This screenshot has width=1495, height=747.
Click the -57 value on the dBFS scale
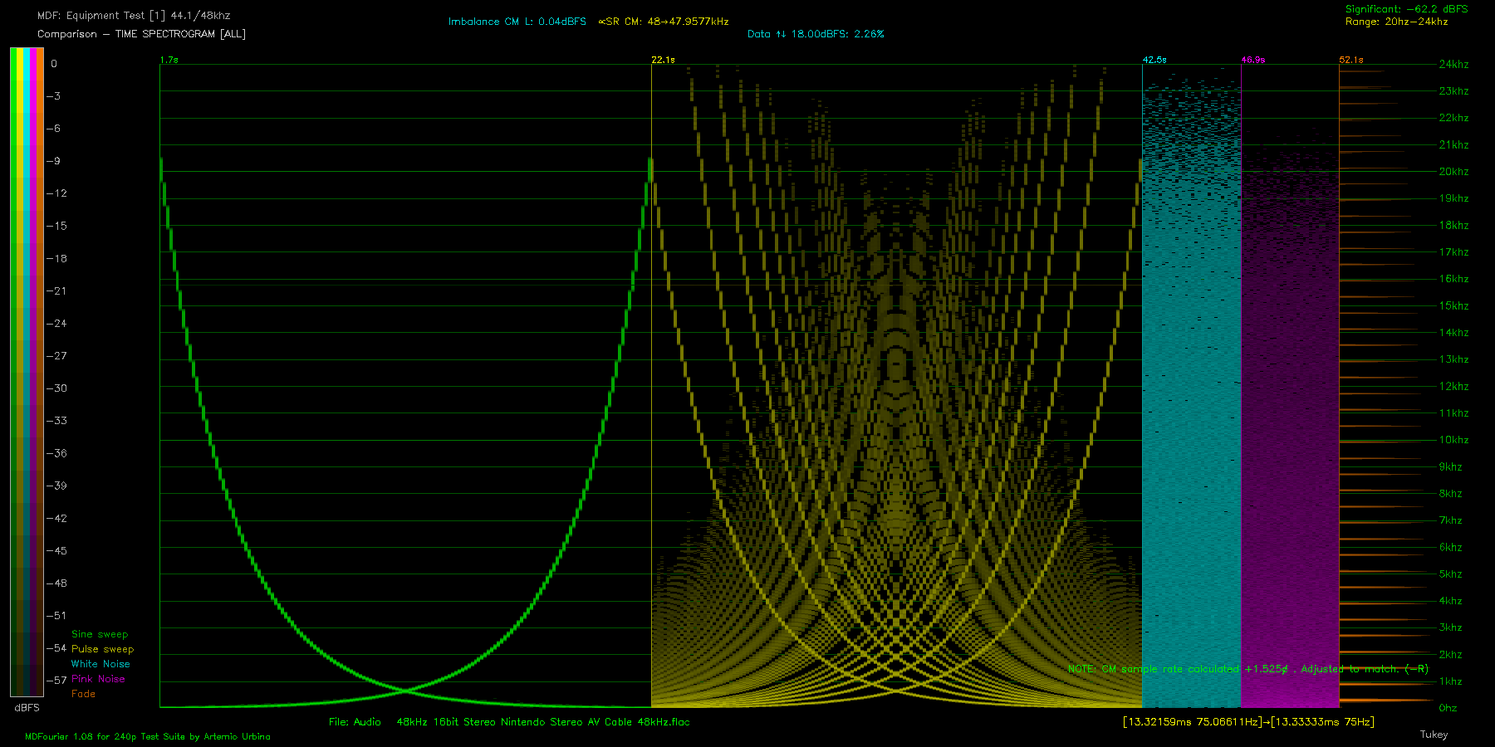coord(56,681)
